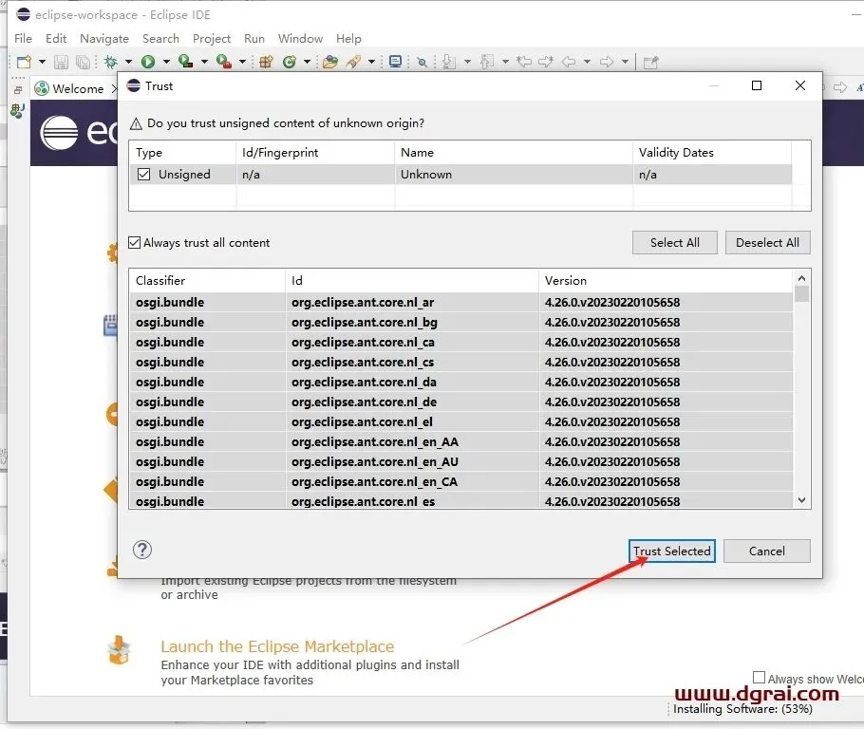Uncheck Always trust all content
The width and height of the screenshot is (864, 729).
pyautogui.click(x=134, y=242)
